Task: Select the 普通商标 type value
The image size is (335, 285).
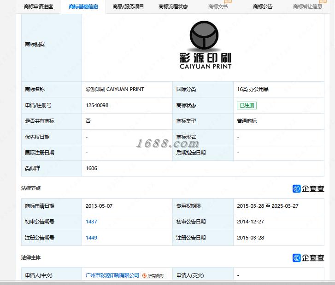Action: (x=247, y=121)
